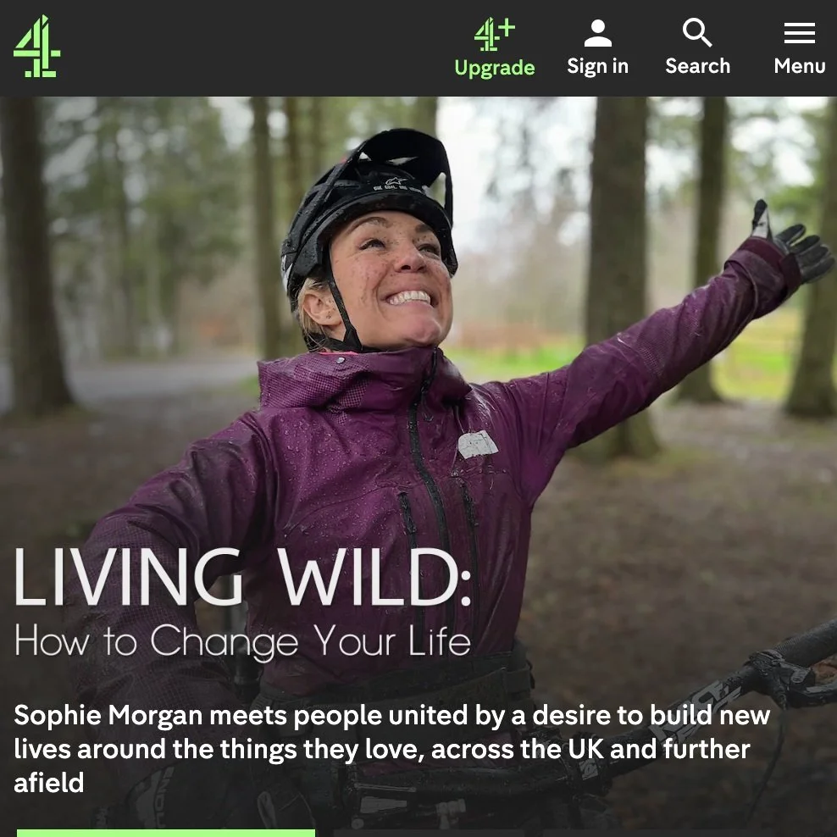
Task: Click the Search magnifying glass icon
Action: pos(697,32)
